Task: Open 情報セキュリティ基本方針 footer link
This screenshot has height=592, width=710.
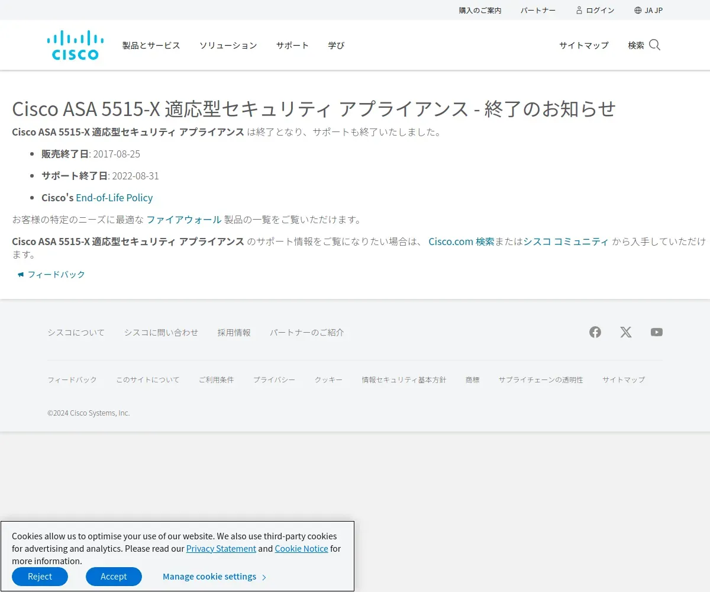Action: 404,379
